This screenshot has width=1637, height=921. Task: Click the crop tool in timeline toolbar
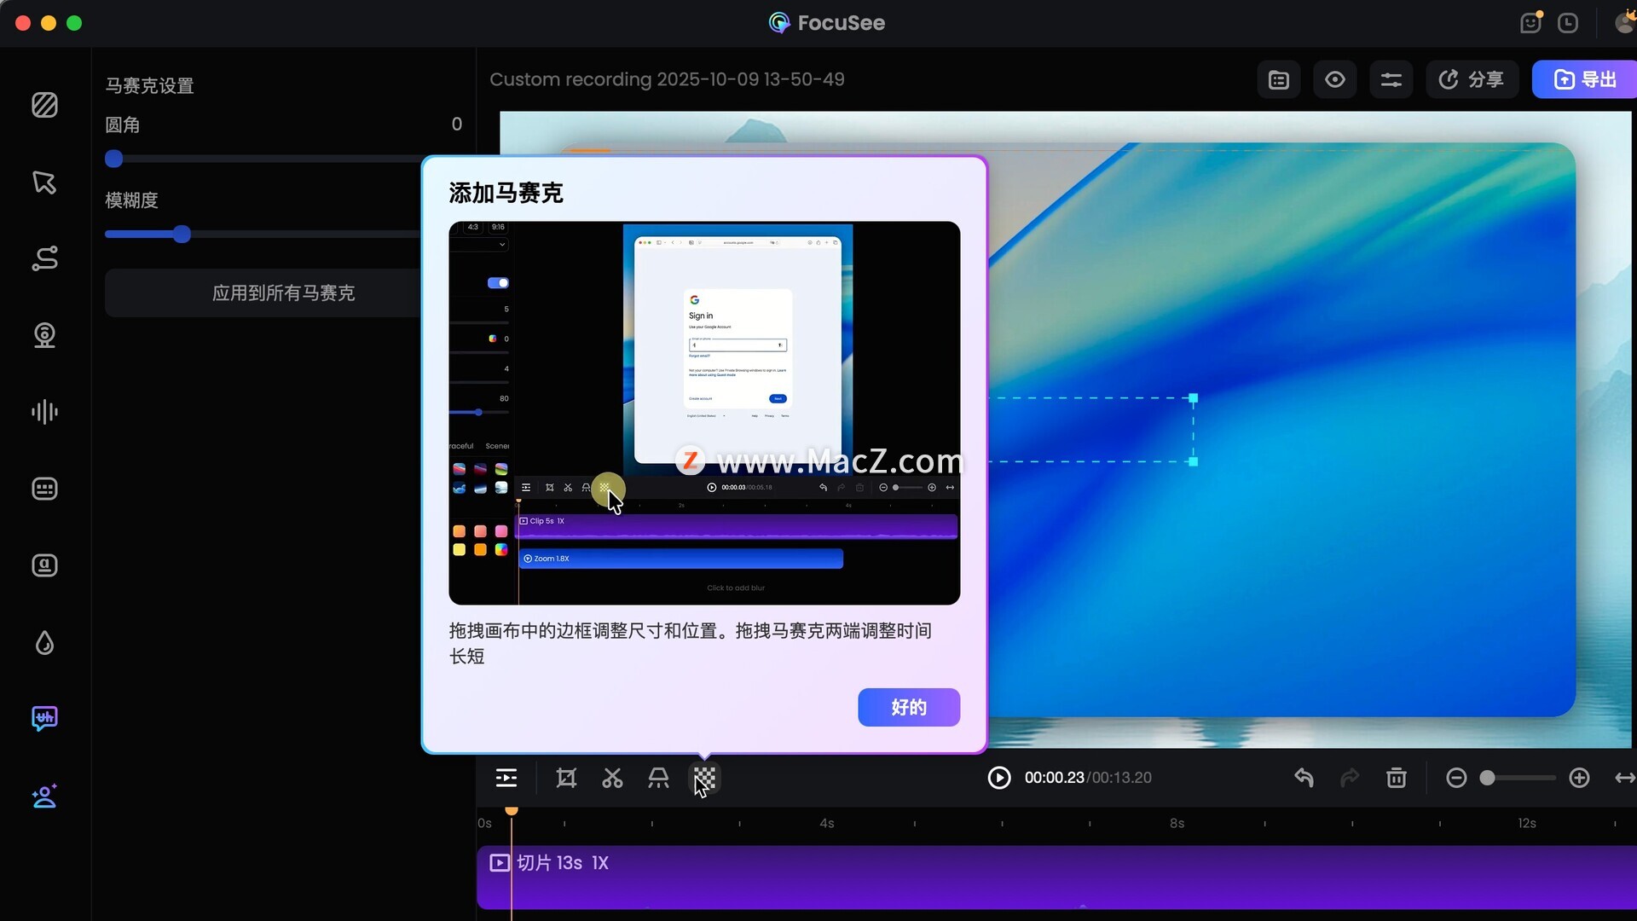coord(566,778)
